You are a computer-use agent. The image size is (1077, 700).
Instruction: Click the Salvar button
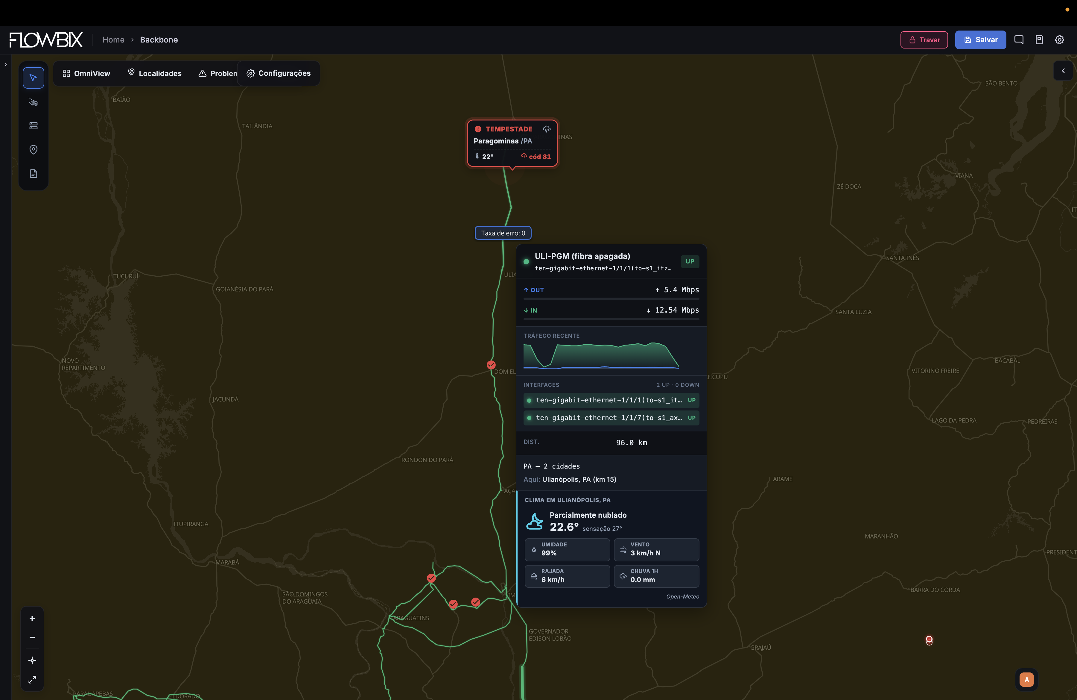tap(981, 40)
